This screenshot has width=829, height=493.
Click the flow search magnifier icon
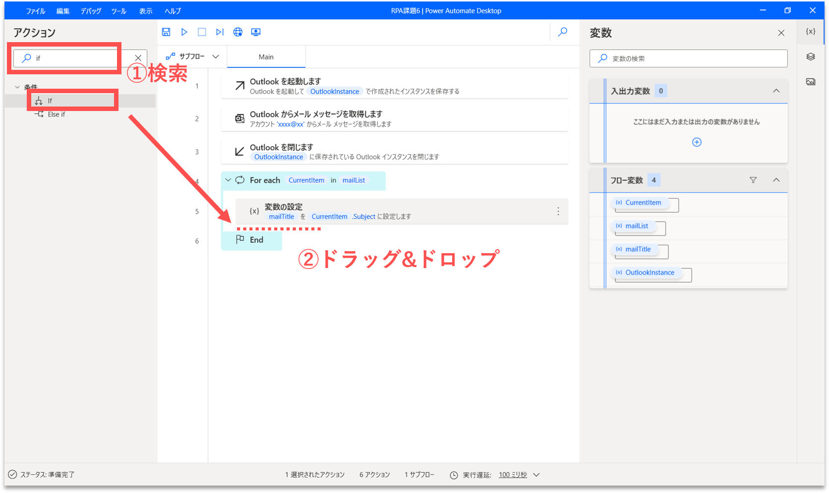click(563, 32)
